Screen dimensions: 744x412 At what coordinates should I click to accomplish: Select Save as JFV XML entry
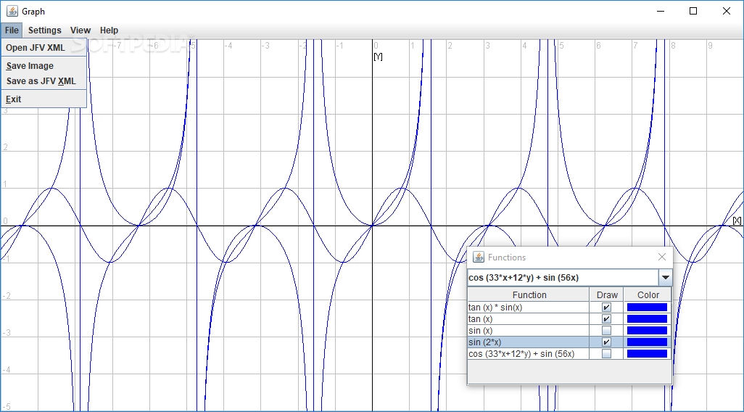[44, 81]
